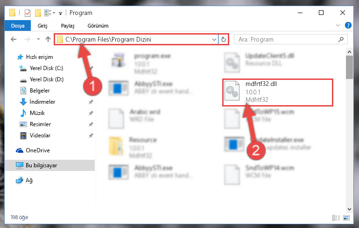Select the mdfrtf32.dll file
The height and width of the screenshot is (228, 359).
277,92
